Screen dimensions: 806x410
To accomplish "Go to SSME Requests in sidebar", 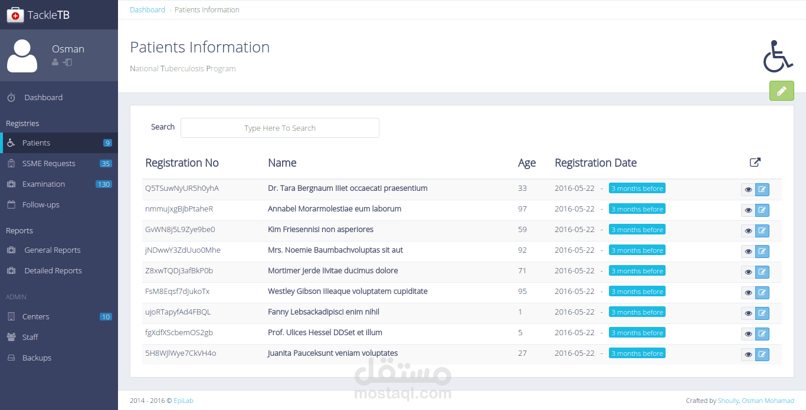I will pos(49,164).
